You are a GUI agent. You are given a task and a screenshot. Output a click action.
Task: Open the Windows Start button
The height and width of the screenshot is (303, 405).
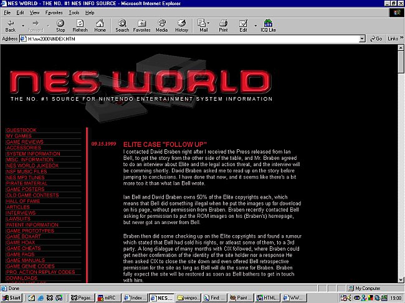[x=11, y=297]
